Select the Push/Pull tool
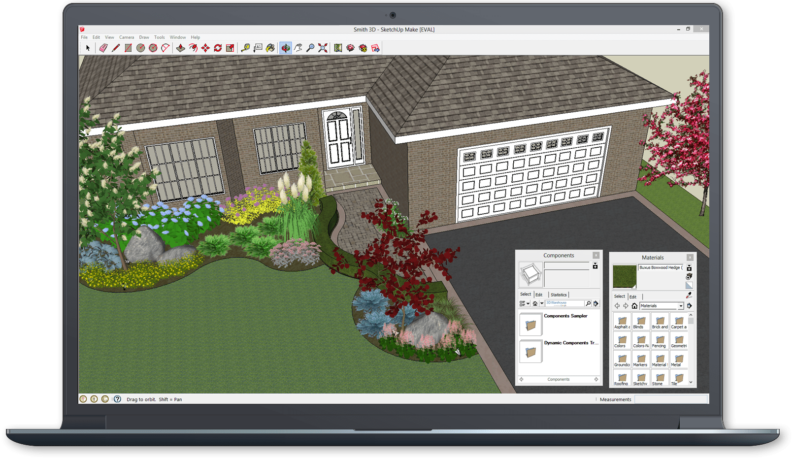Screen dimensions: 794x459 [180, 48]
